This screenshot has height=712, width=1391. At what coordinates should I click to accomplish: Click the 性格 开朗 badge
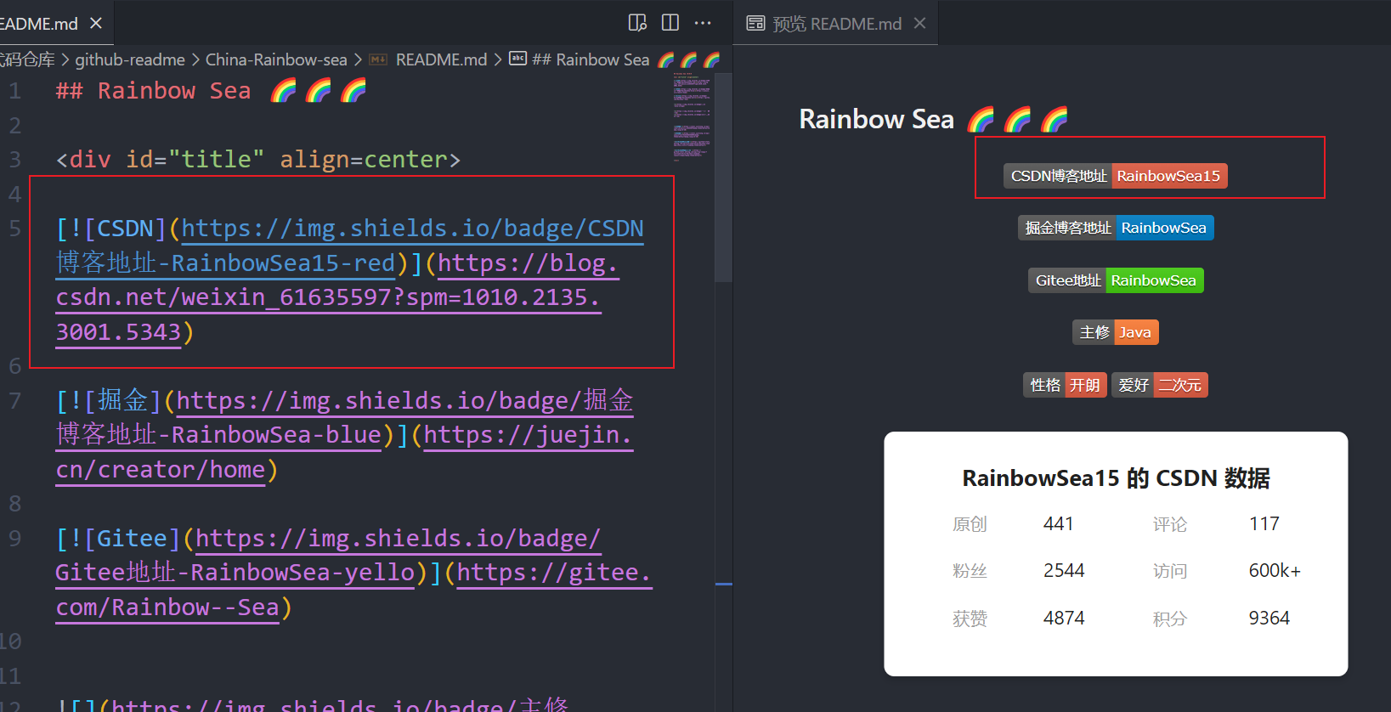[x=1065, y=385]
